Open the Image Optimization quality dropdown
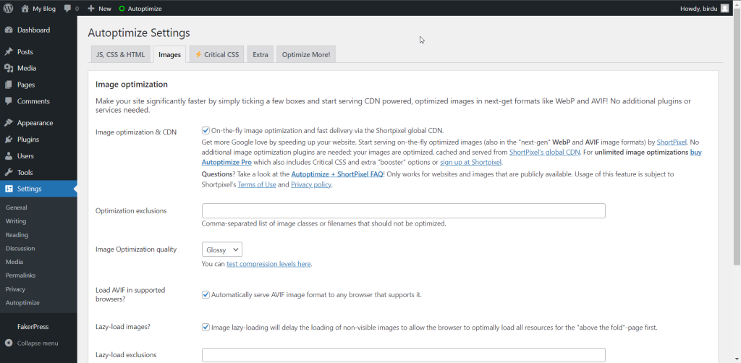741x363 pixels. [x=222, y=249]
